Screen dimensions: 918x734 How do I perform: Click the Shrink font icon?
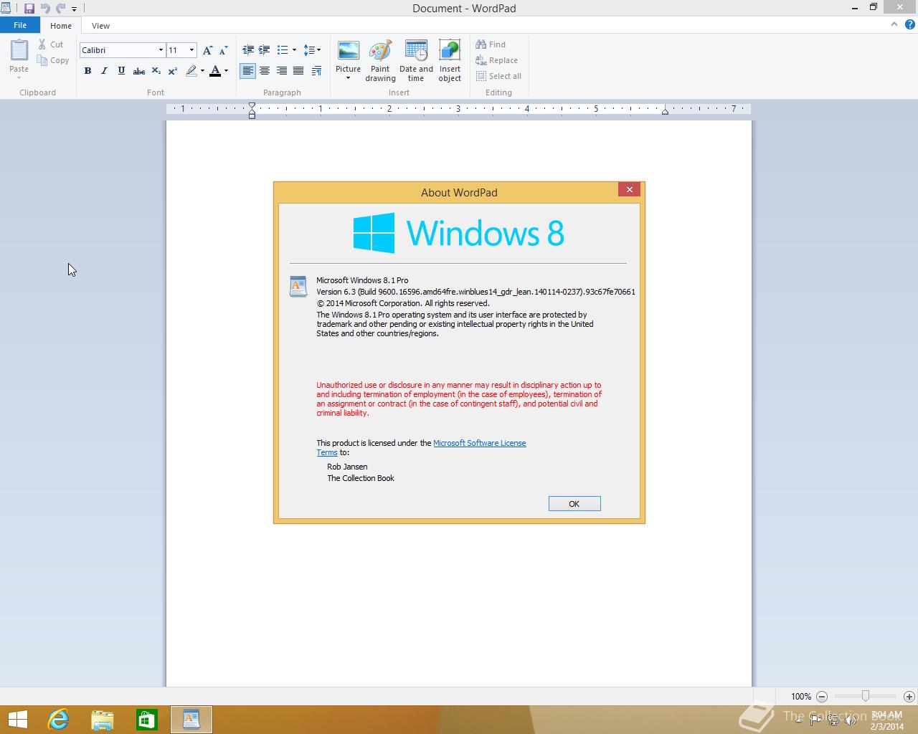pos(223,50)
